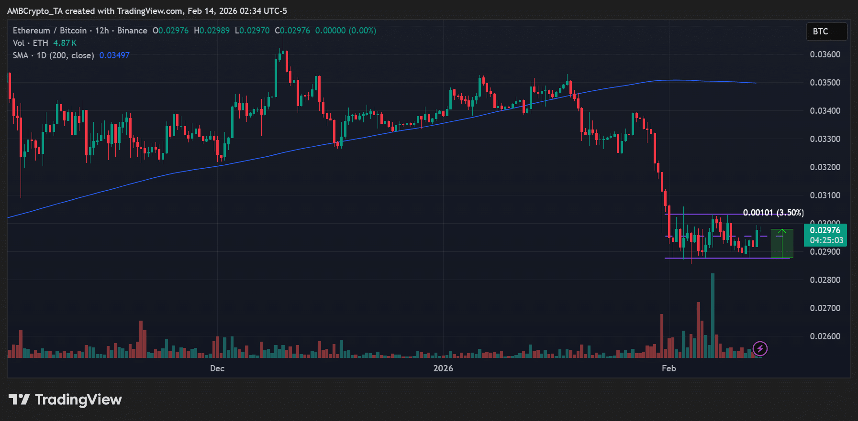Screen dimensions: 858x421
Task: Click the volume value 4.87 K
Action: click(65, 43)
